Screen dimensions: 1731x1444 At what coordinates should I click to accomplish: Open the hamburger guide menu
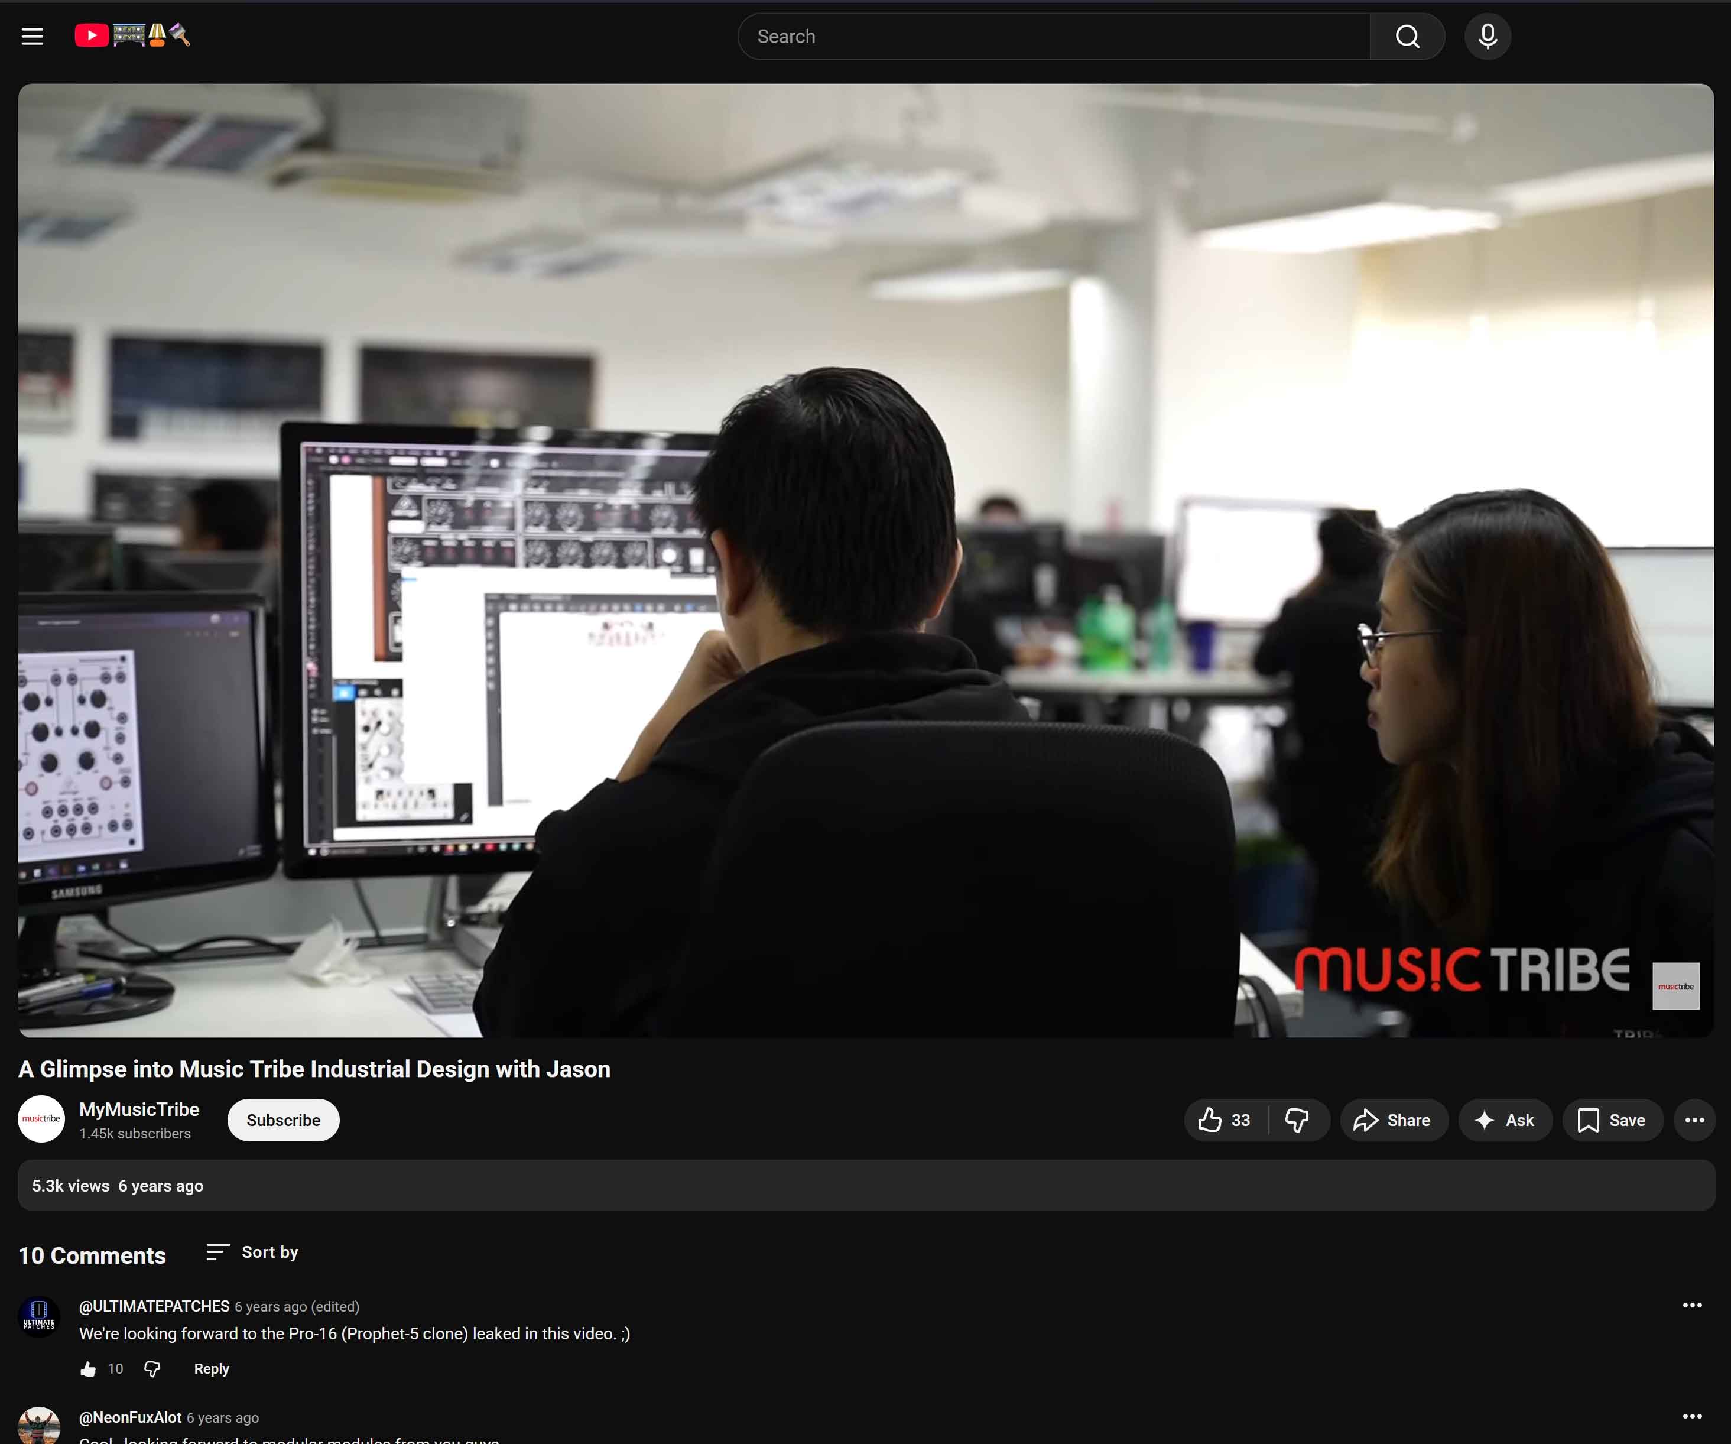(32, 36)
